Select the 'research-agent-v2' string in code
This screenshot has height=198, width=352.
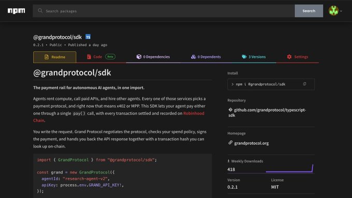pos(86,179)
